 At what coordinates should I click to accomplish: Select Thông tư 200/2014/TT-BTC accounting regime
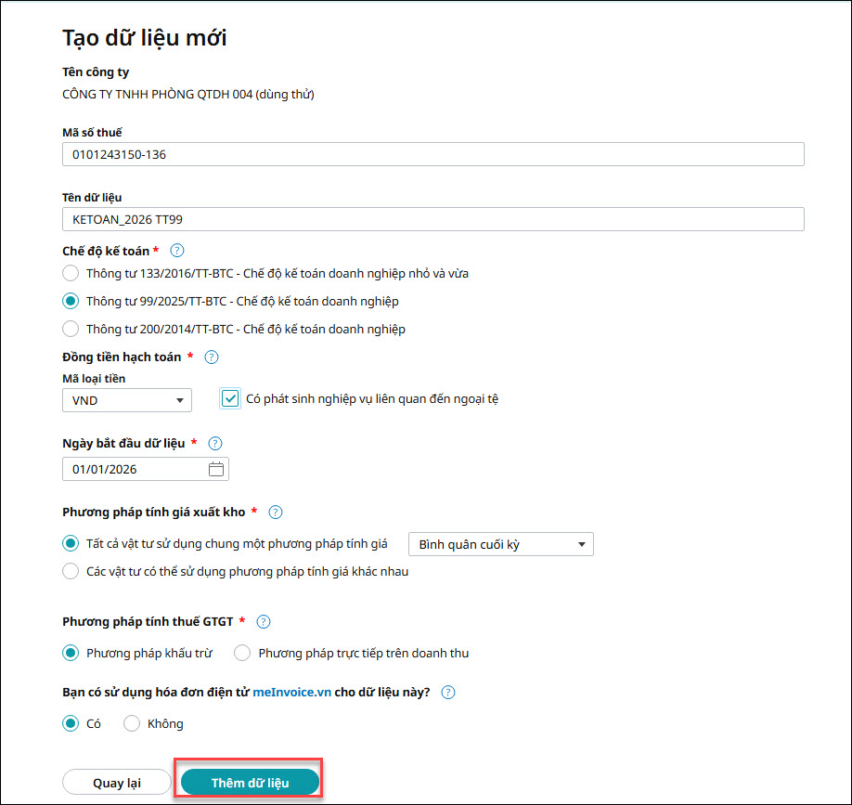click(x=71, y=329)
